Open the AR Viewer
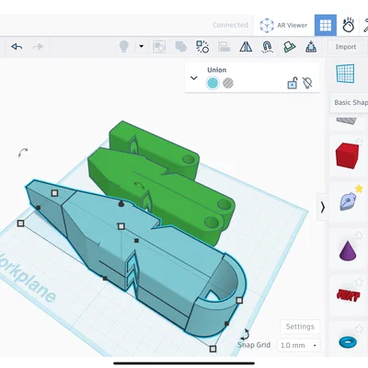 coord(283,25)
